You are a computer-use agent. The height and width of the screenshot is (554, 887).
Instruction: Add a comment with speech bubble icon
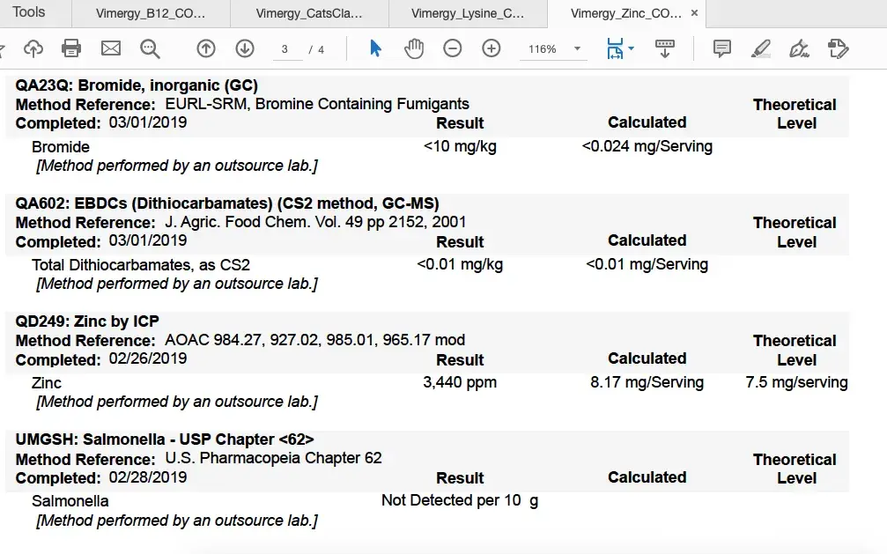click(722, 49)
